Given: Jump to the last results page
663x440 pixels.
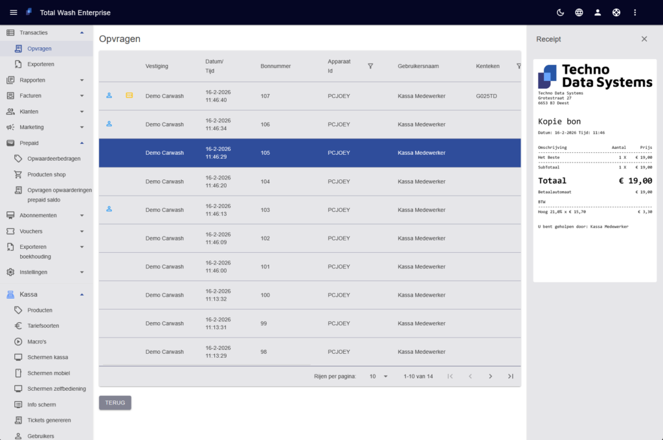Looking at the screenshot, I should 510,376.
